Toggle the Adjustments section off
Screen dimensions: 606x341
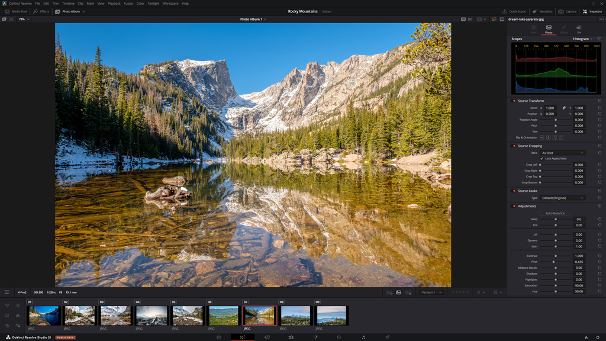514,206
